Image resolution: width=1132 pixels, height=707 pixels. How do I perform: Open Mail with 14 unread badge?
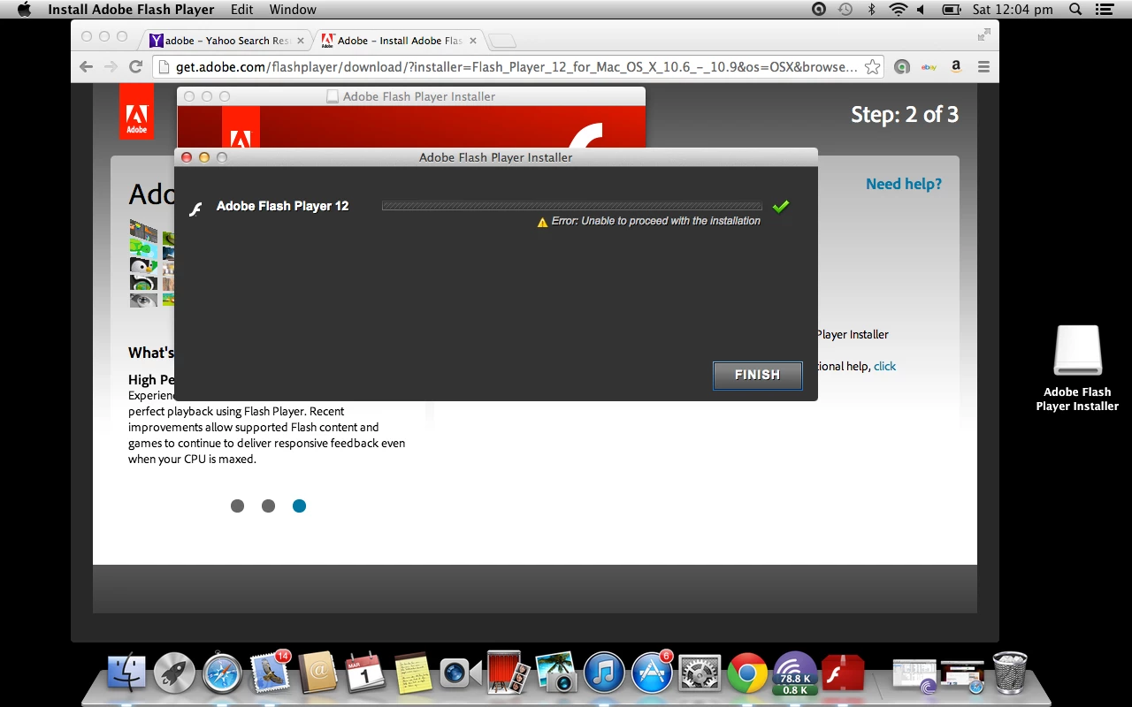tap(270, 673)
